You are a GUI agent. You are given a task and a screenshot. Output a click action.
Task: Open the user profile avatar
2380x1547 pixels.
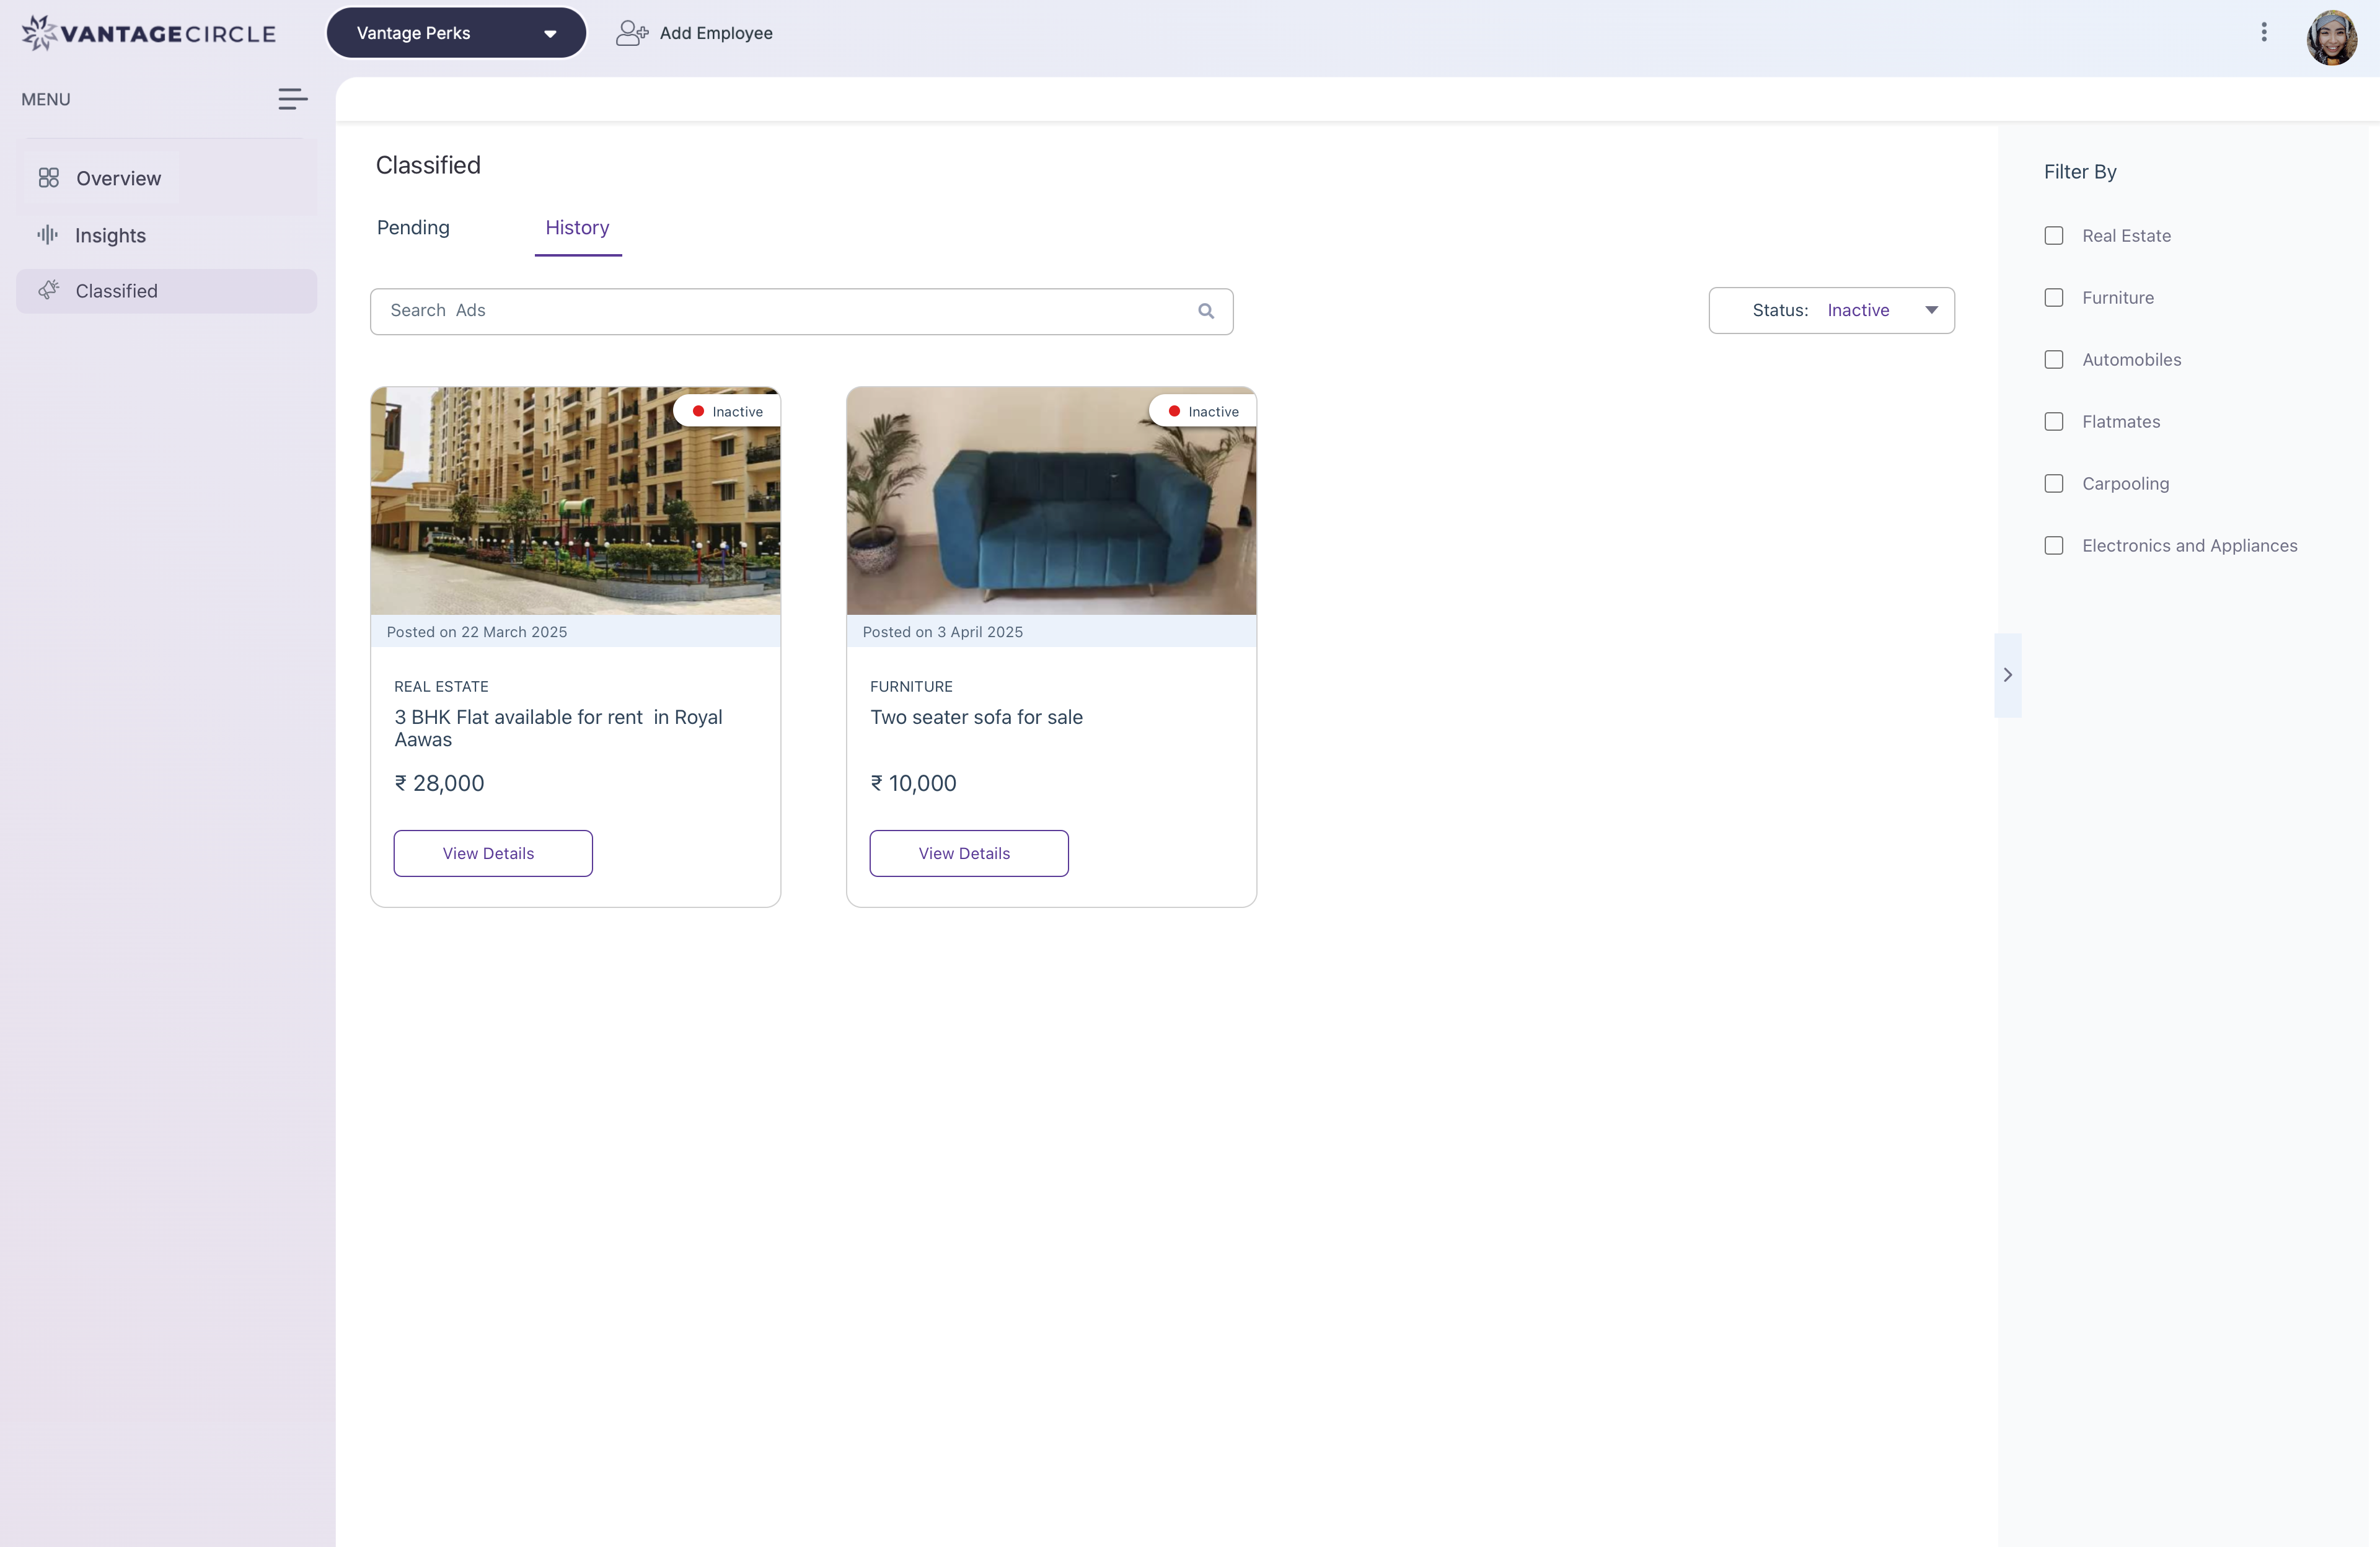(2331, 37)
